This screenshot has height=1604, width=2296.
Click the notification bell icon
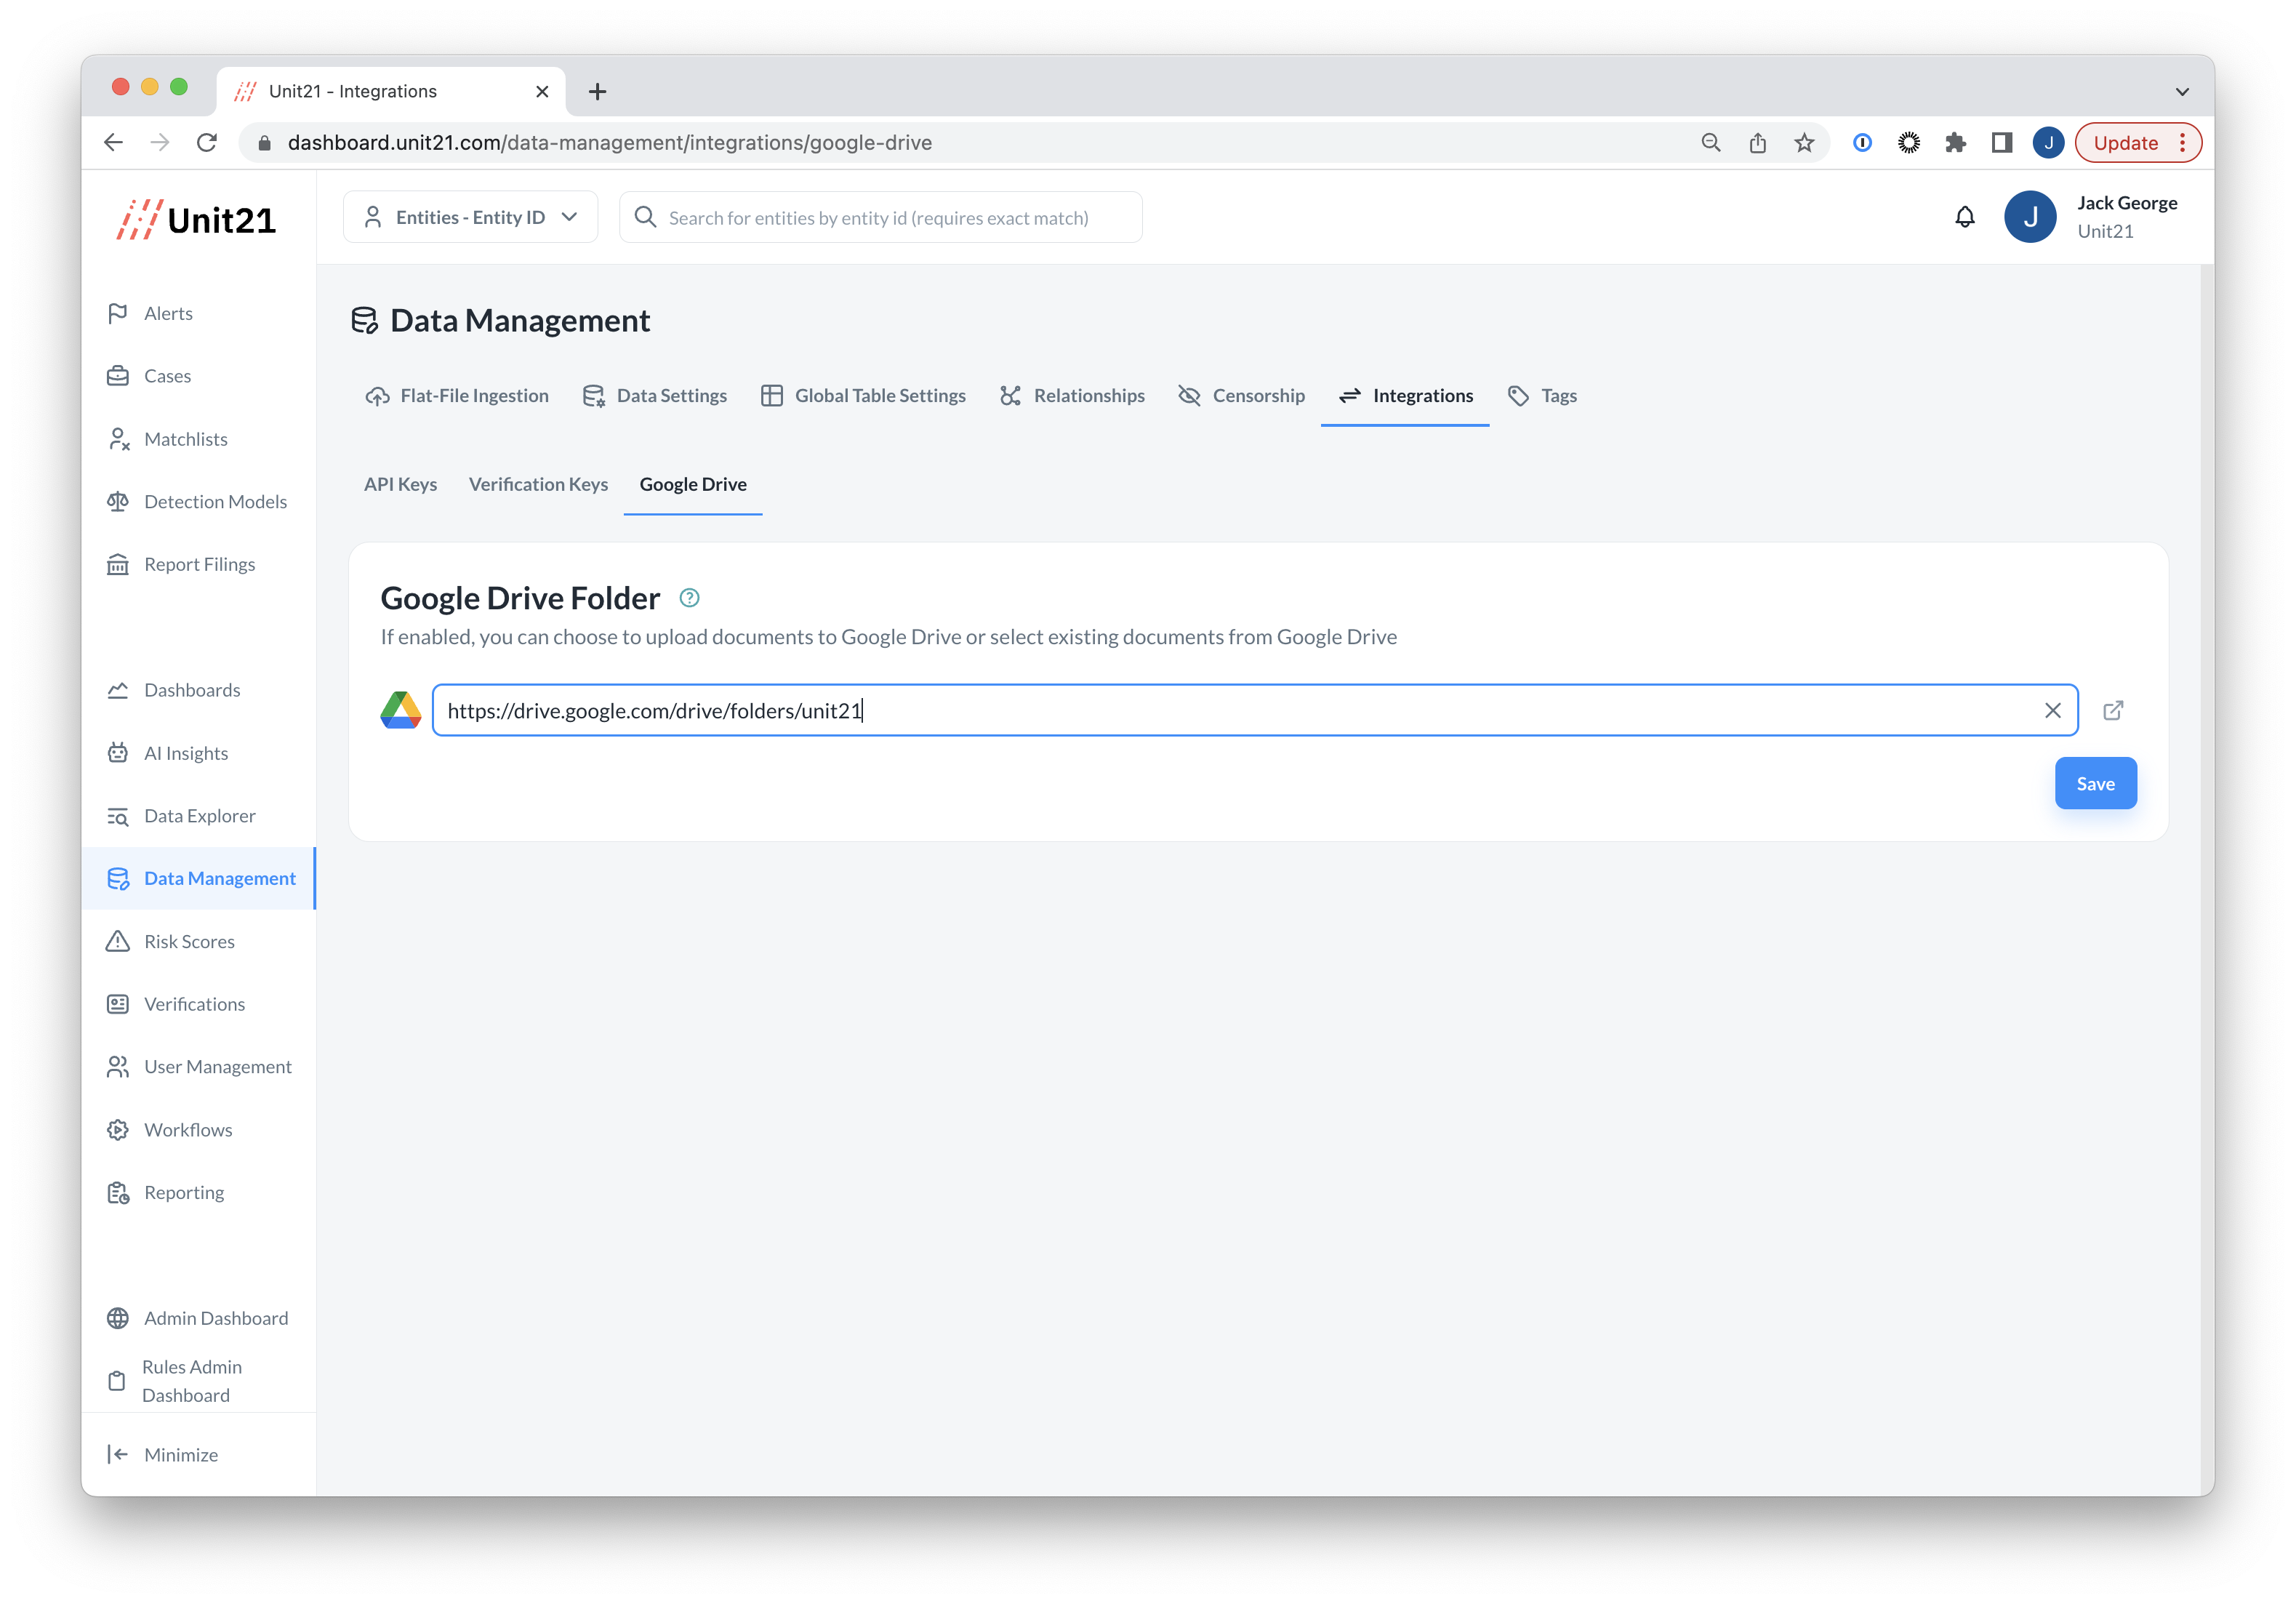[1964, 217]
